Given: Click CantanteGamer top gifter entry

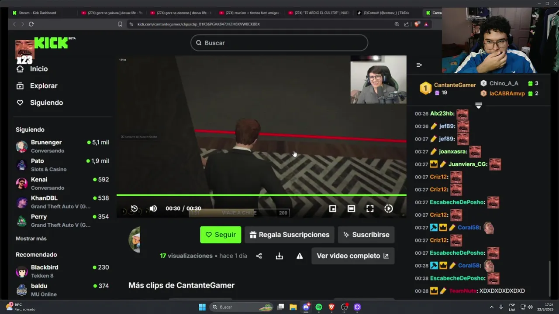Looking at the screenshot, I should click(448, 88).
